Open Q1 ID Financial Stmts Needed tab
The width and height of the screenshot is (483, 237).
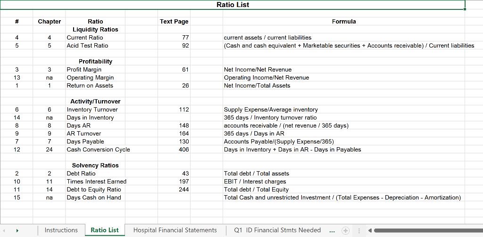click(x=277, y=230)
